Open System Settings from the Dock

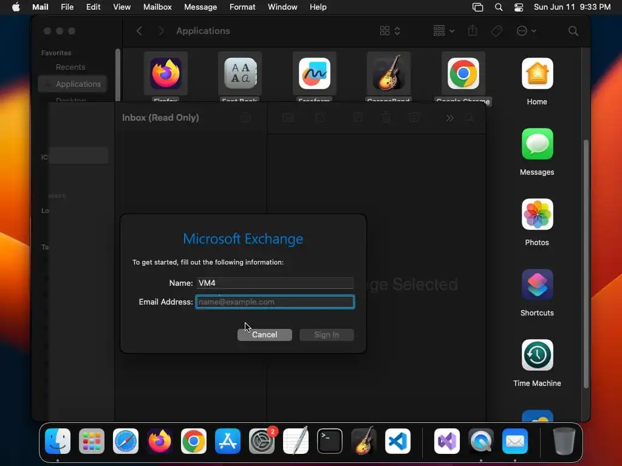pyautogui.click(x=262, y=441)
